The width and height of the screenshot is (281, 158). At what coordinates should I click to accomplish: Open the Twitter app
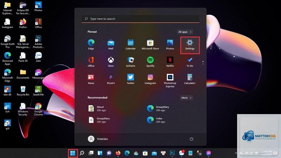130,79
